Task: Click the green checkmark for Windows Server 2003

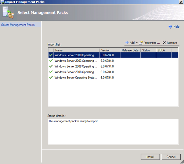Action: click(51, 61)
